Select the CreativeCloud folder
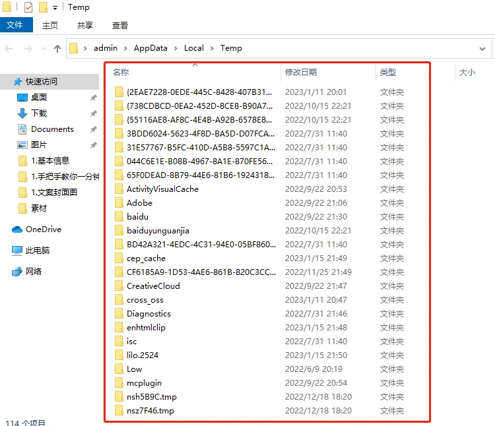Image resolution: width=495 pixels, height=426 pixels. (x=153, y=286)
